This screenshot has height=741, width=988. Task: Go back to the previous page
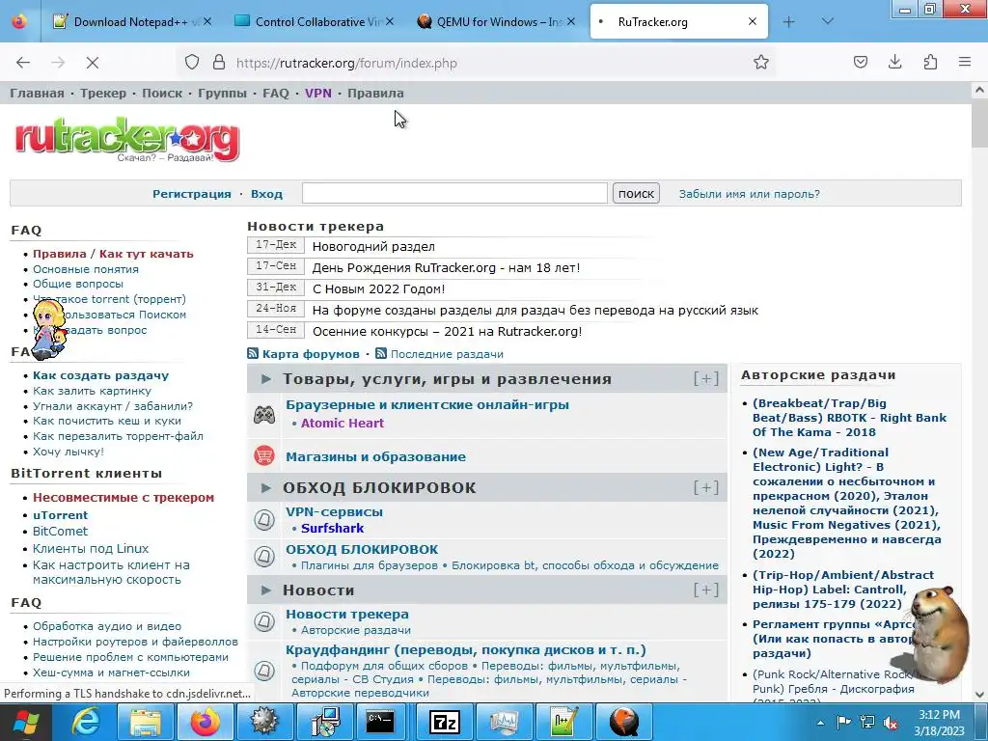point(23,63)
